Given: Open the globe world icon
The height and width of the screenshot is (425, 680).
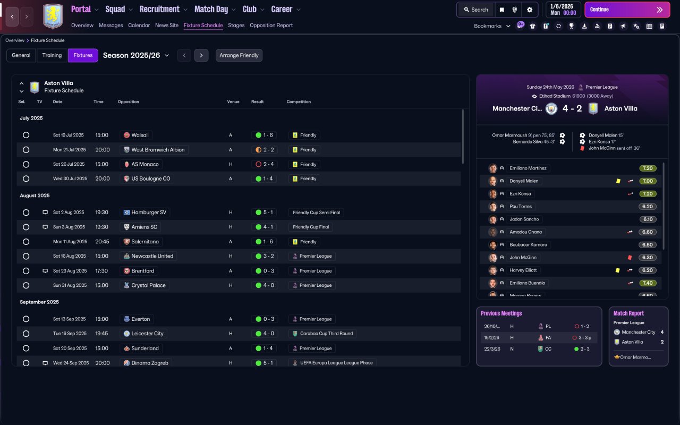Looking at the screenshot, I should 515,10.
